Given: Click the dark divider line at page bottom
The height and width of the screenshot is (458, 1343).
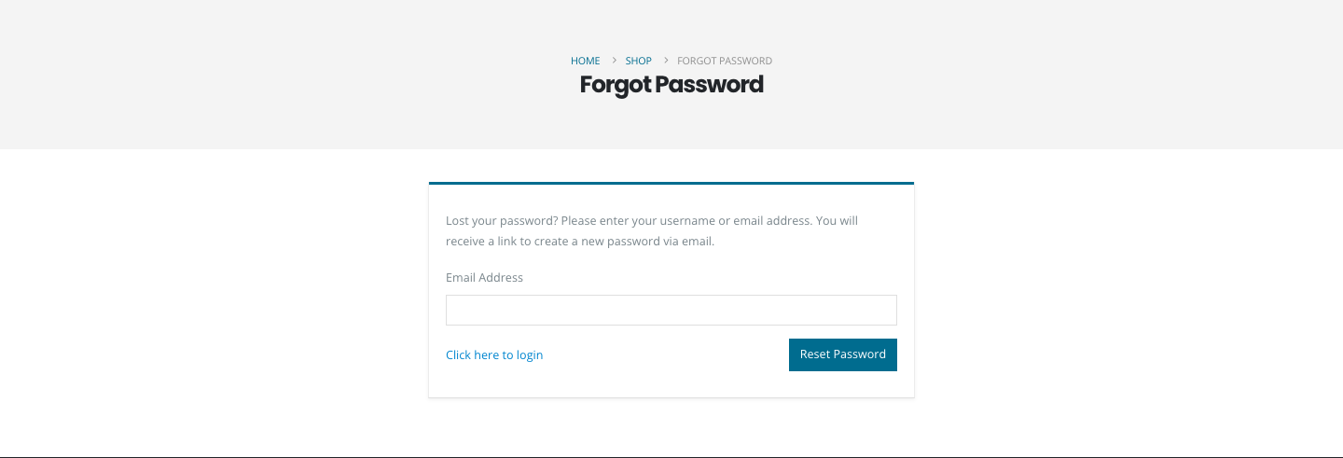Looking at the screenshot, I should (671, 457).
